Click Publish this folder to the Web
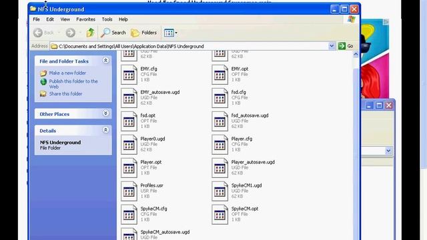Viewport: 427px width, 240px height. coord(73,84)
